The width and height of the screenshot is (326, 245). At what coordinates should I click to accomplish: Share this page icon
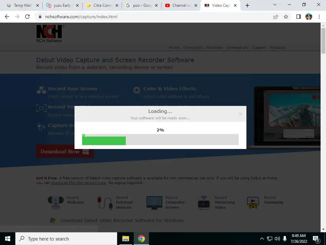point(276,17)
